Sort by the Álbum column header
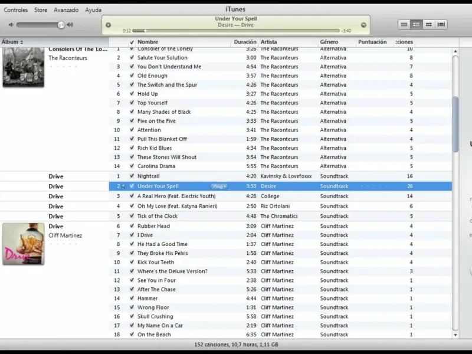 coord(54,42)
